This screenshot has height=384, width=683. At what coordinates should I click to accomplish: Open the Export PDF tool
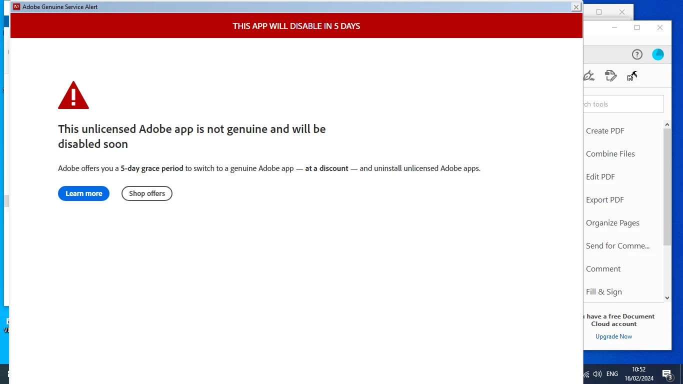coord(605,199)
